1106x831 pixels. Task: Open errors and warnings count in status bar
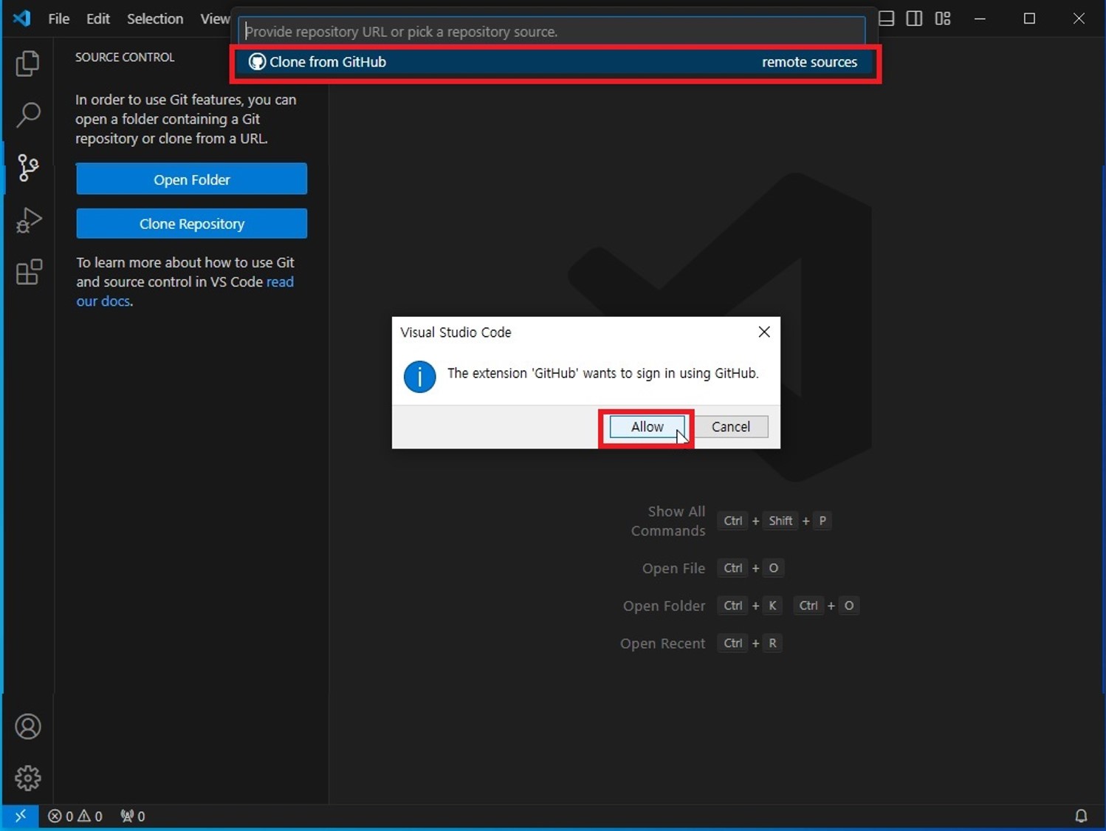75,816
